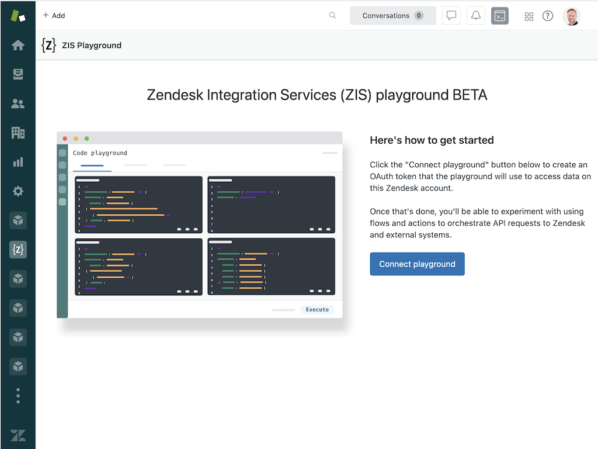Open Reporting bar chart icon
598x449 pixels.
pyautogui.click(x=18, y=162)
